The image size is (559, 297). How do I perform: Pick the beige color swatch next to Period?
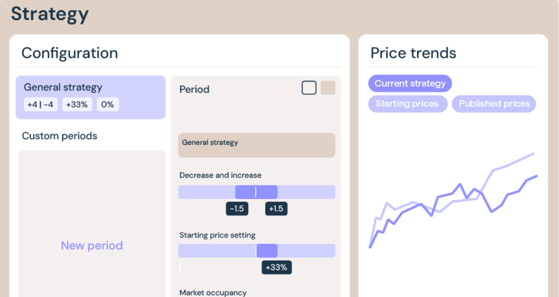(328, 88)
